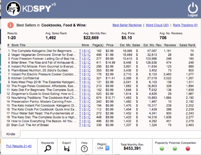Open Keywords magnifying glass tool
The height and width of the screenshot is (155, 201).
pyautogui.click(x=48, y=148)
